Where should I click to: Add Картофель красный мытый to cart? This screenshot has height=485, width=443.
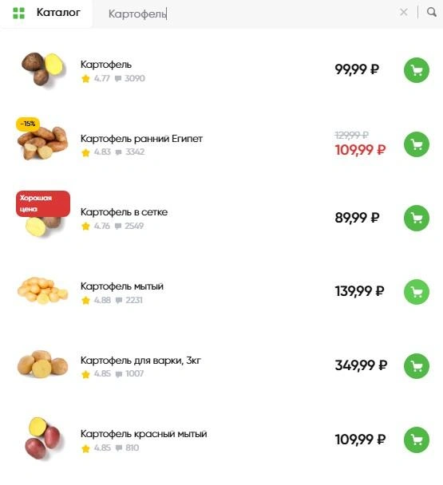point(417,440)
